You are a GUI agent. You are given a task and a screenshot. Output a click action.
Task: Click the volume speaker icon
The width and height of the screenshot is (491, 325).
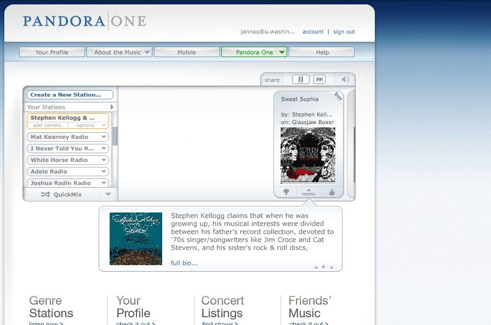tap(345, 80)
